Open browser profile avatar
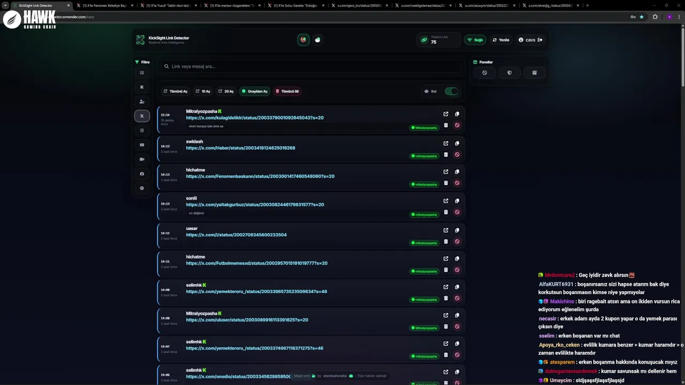This screenshot has height=385, width=685. pos(669,17)
